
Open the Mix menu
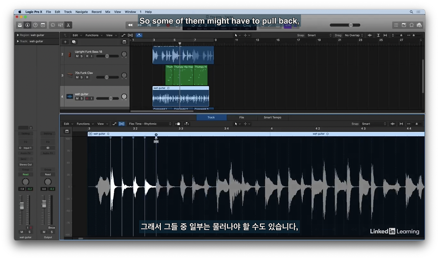pyautogui.click(x=108, y=12)
